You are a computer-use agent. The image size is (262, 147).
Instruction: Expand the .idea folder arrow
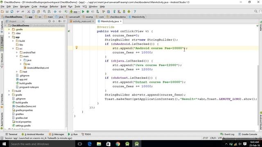tap(9, 33)
